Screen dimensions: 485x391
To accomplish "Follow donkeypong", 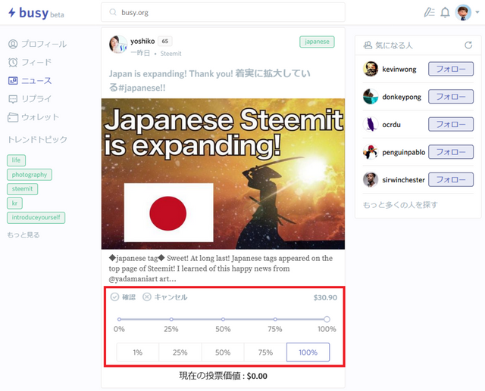I will [451, 97].
